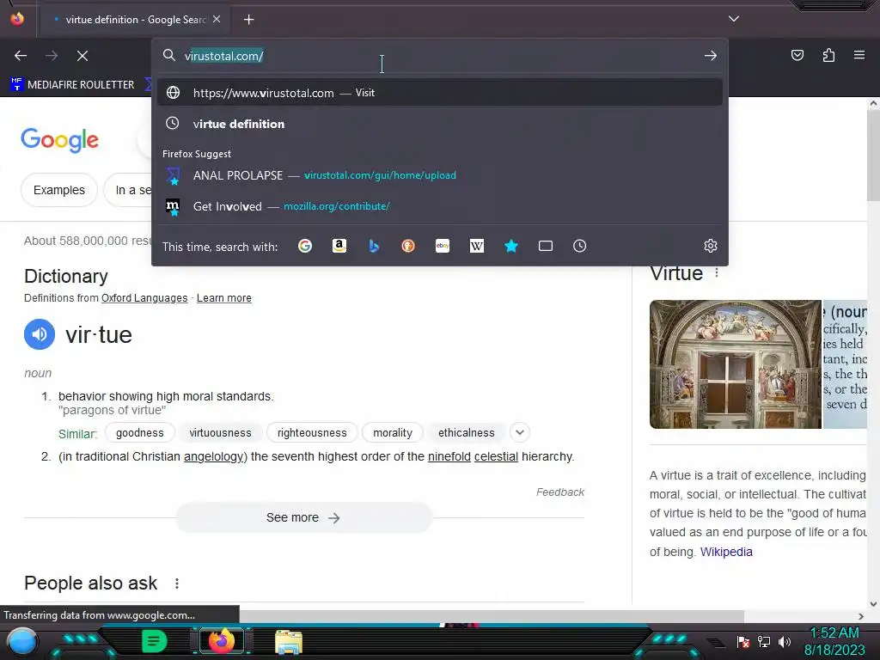
Task: Search this time with DuckDuckGo
Action: click(x=408, y=246)
